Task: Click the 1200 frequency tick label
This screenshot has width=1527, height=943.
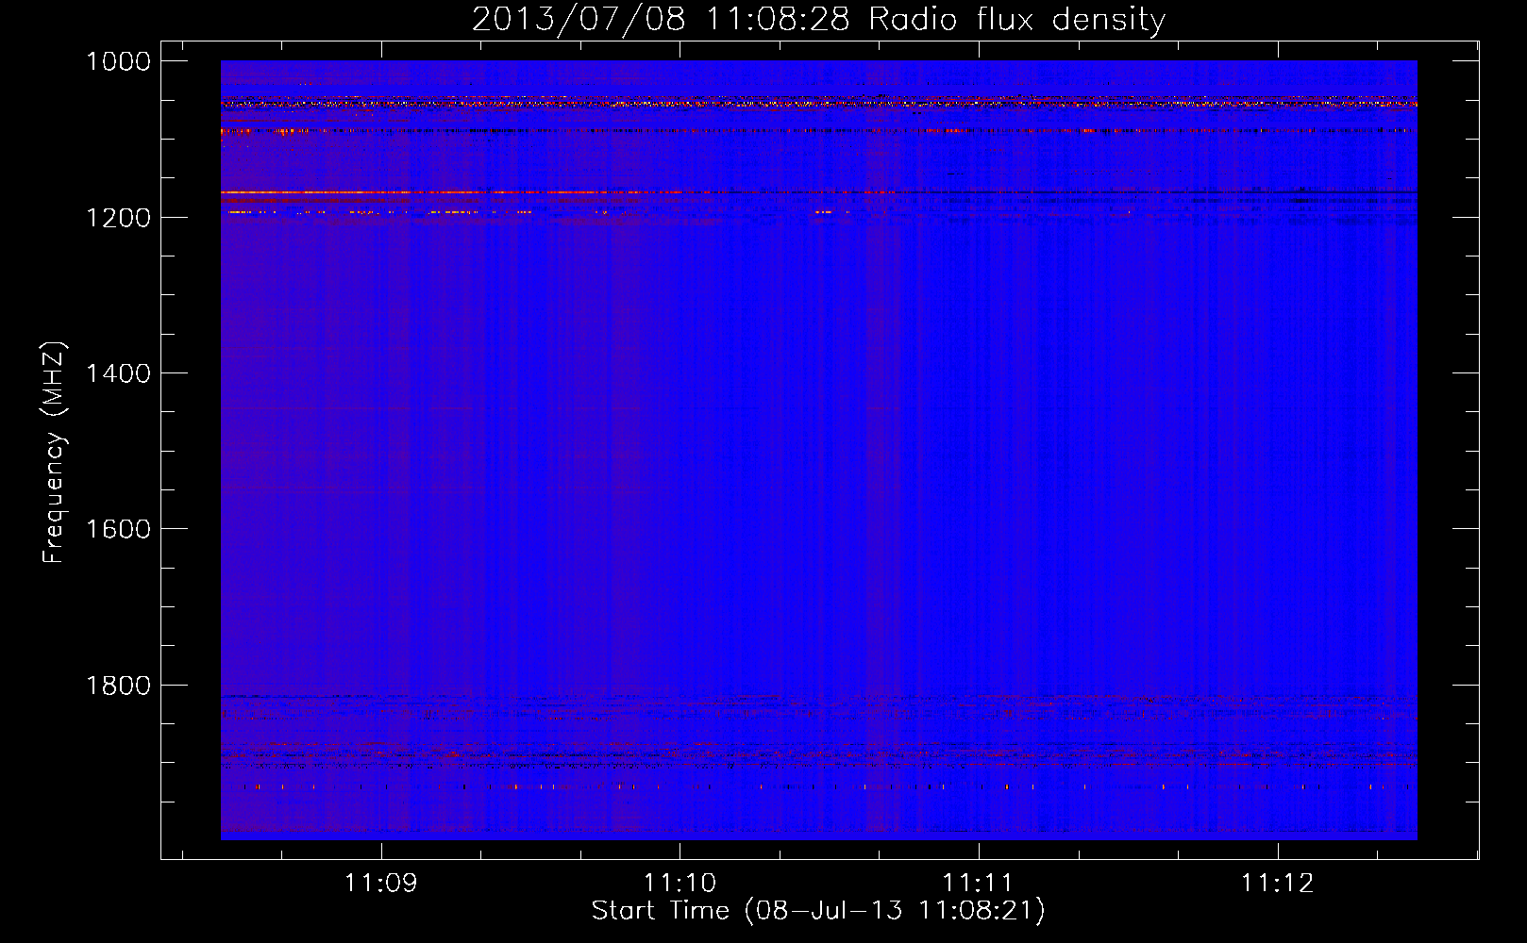Action: 118,218
